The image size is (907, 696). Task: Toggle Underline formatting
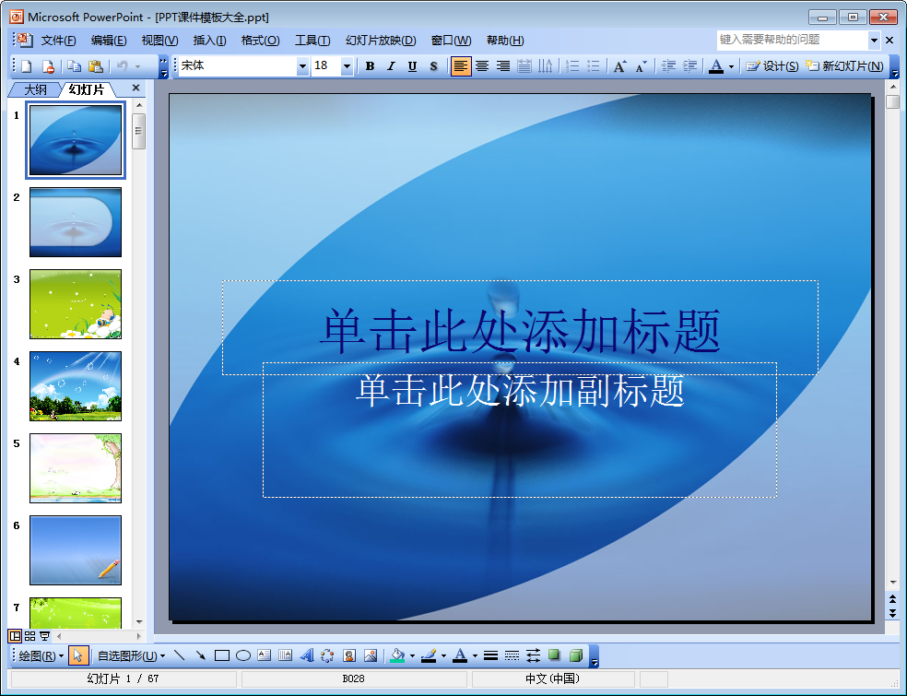pyautogui.click(x=412, y=66)
